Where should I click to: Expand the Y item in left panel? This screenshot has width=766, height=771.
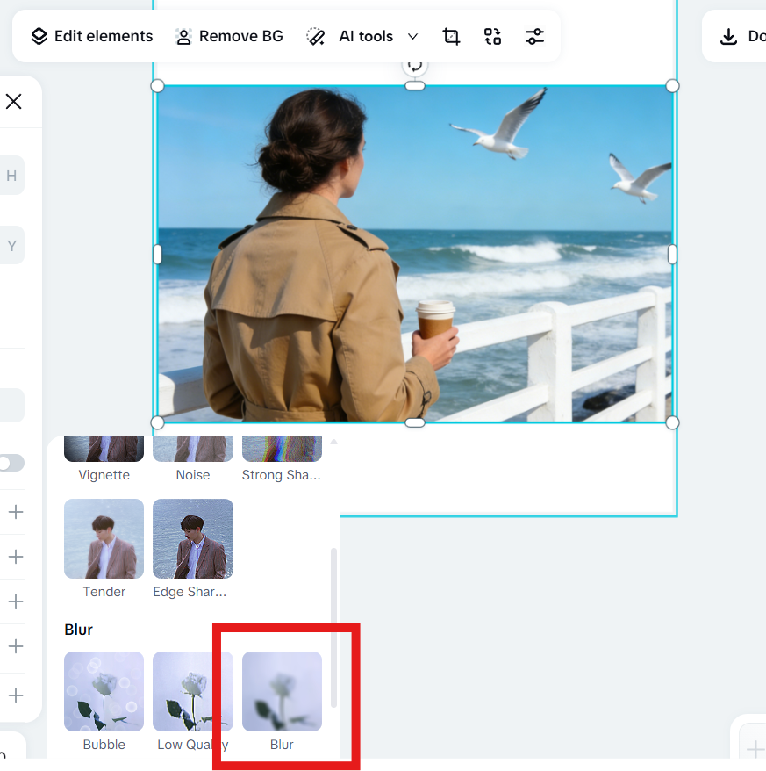[11, 245]
